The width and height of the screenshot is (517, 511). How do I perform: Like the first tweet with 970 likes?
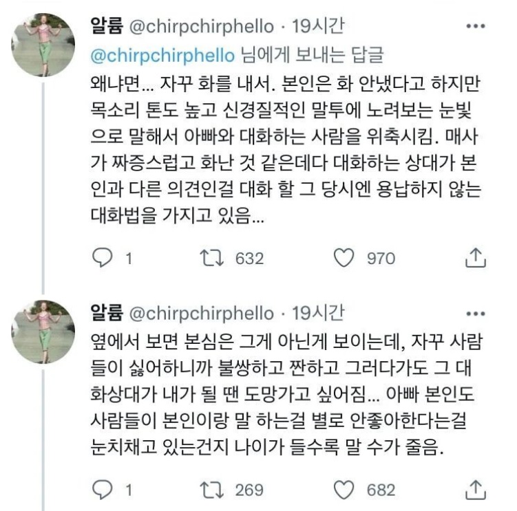pyautogui.click(x=344, y=258)
